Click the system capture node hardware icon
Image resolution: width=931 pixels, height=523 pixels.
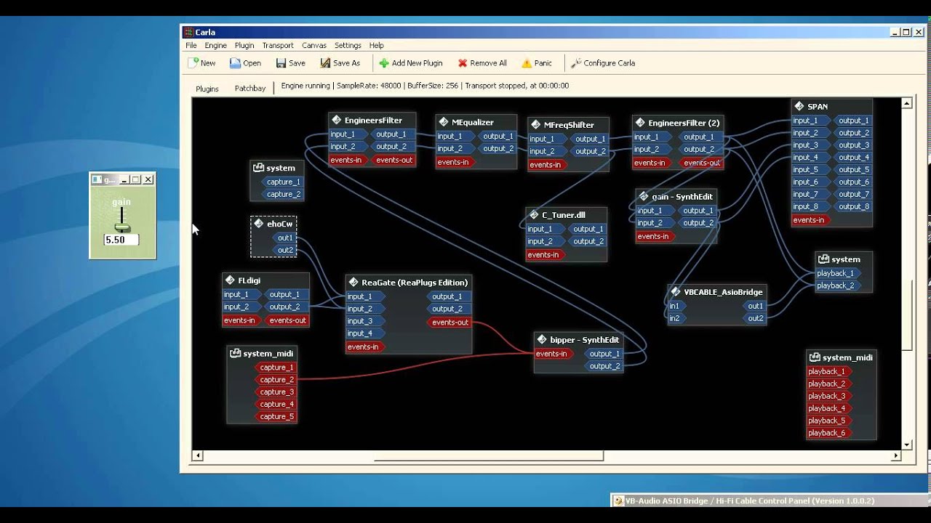[258, 168]
